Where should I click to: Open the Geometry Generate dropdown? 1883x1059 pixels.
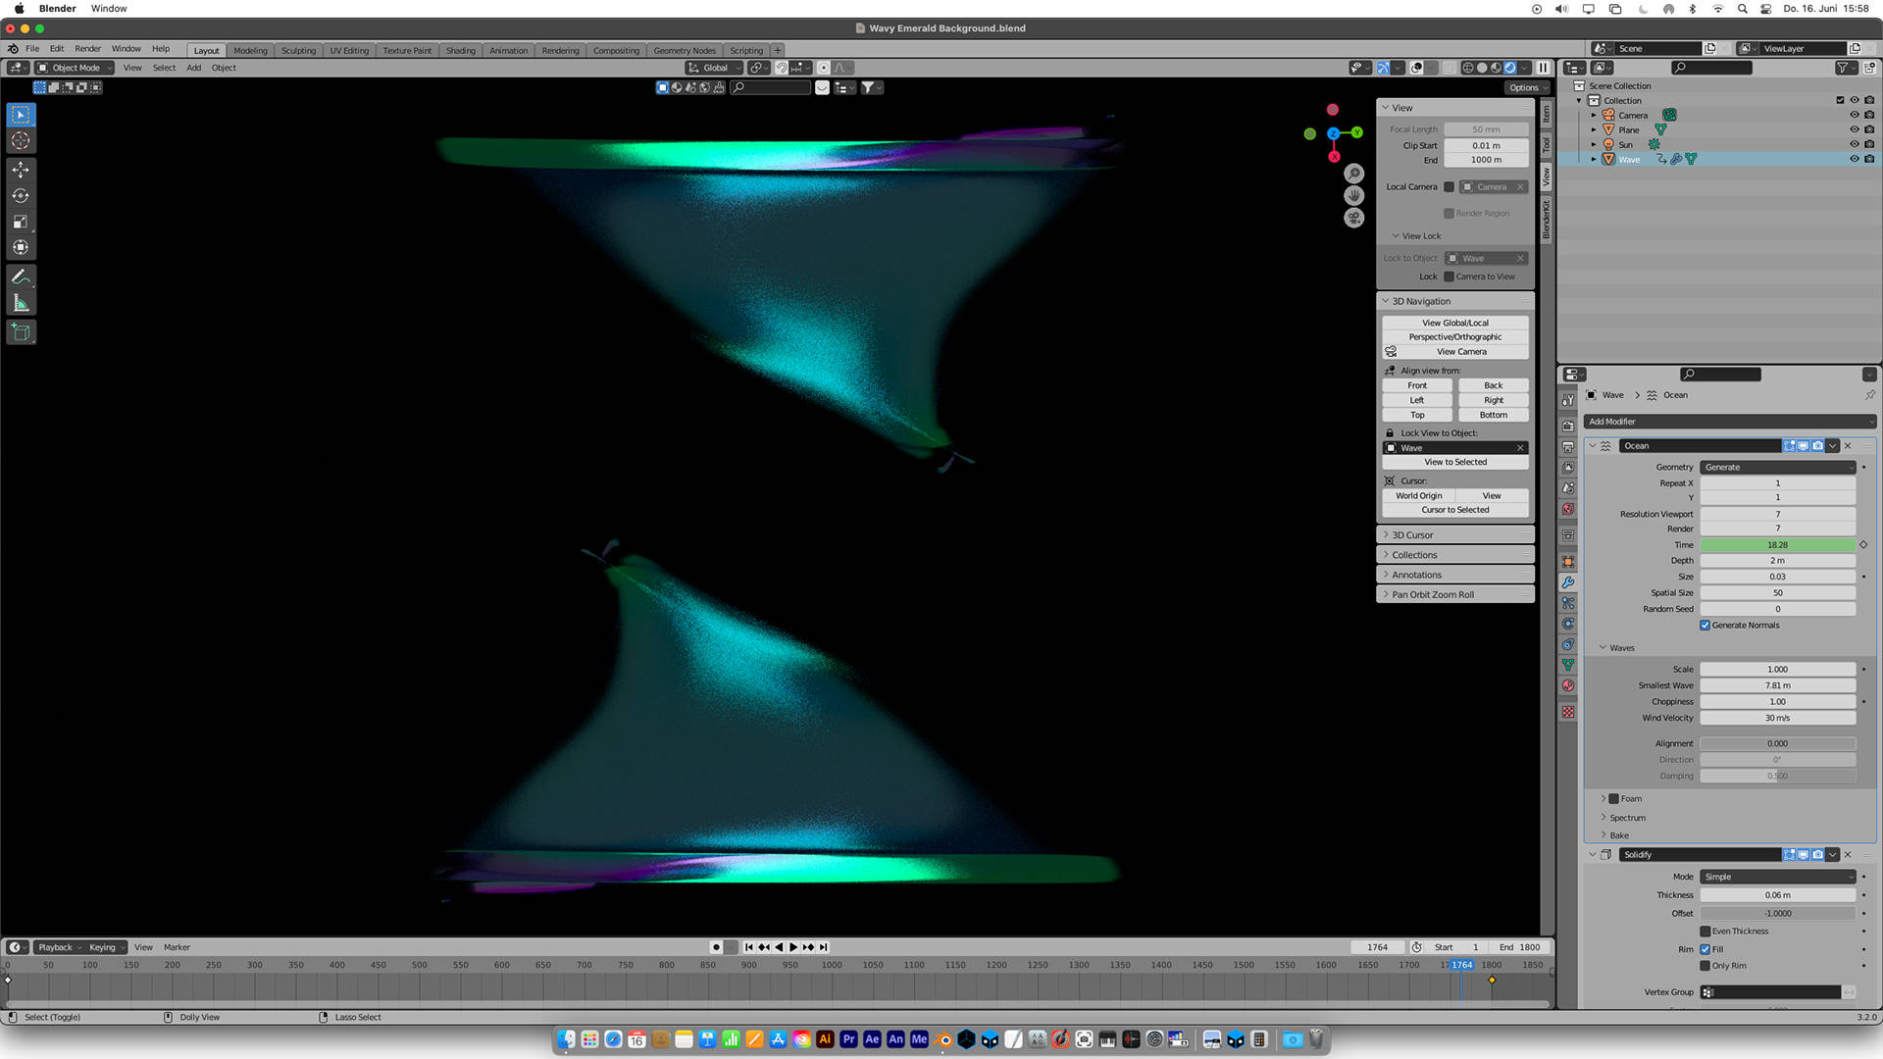point(1777,467)
